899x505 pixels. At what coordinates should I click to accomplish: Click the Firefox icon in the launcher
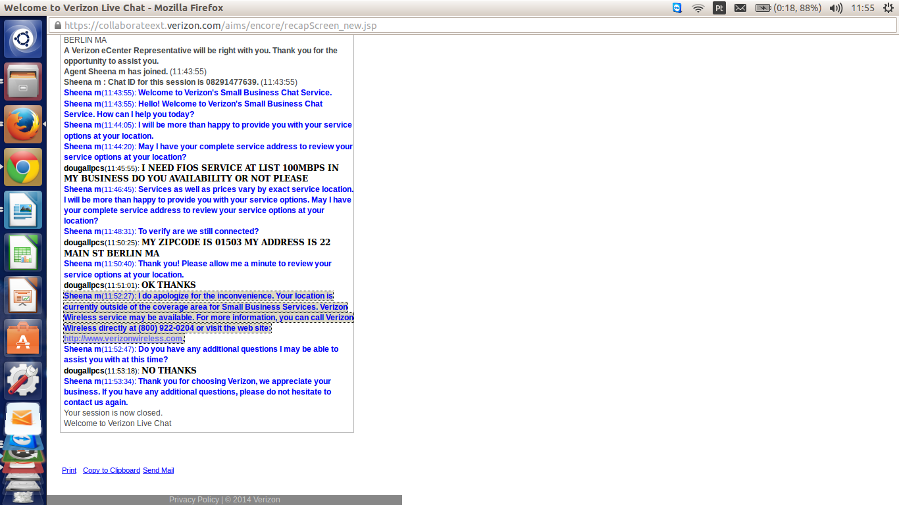click(x=23, y=124)
